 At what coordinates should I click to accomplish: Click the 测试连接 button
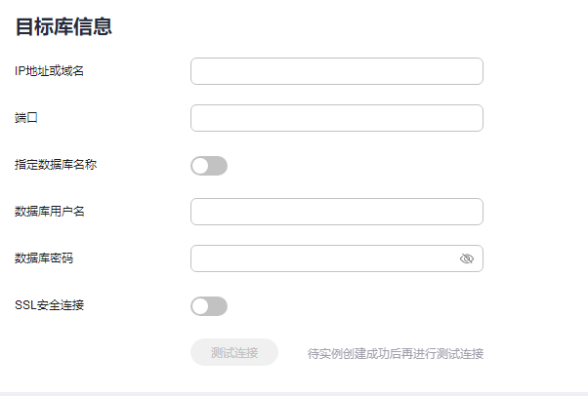pos(234,352)
